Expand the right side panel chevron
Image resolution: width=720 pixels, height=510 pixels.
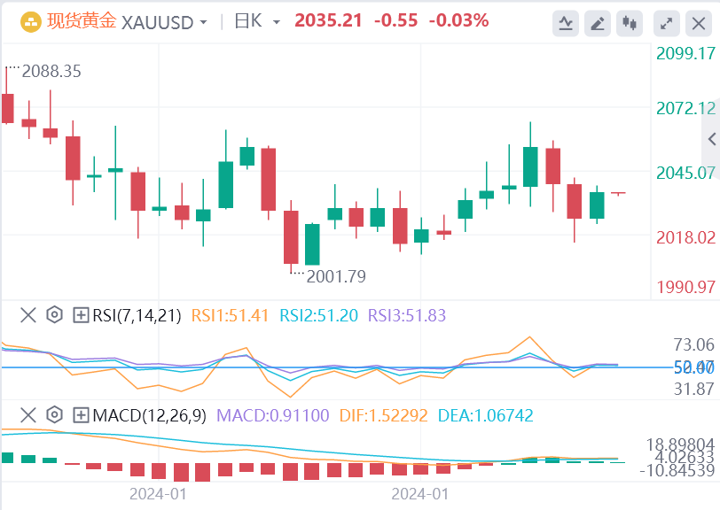coord(711,139)
